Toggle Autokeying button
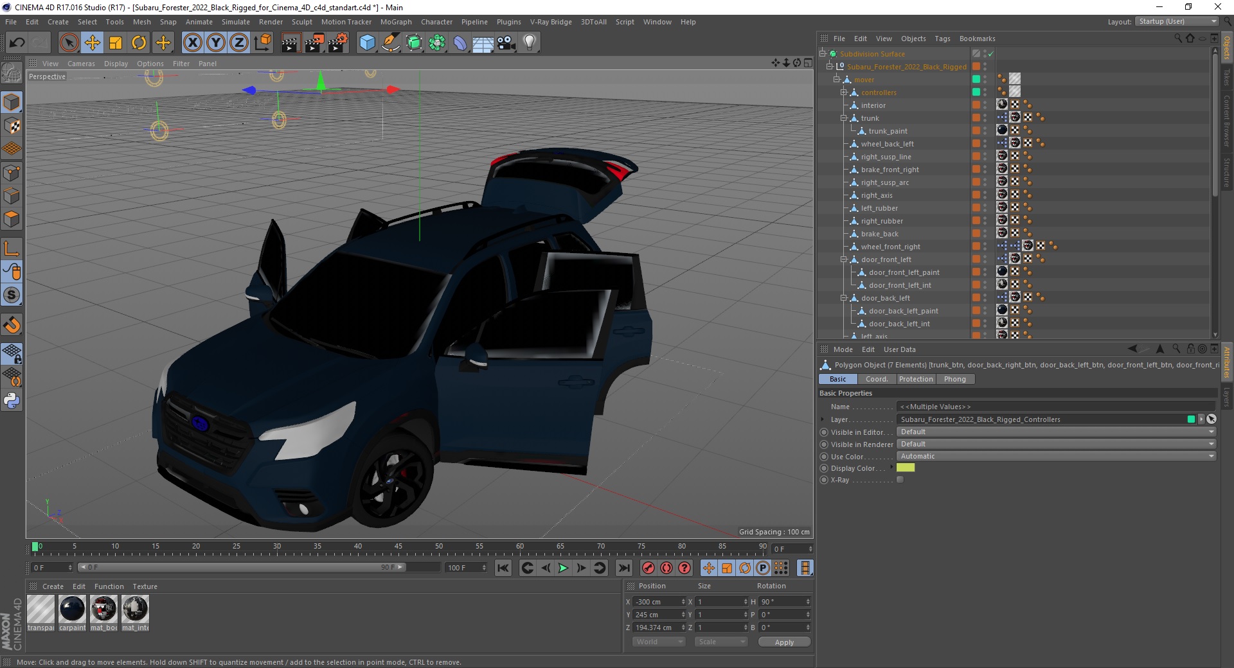1234x668 pixels. (x=666, y=568)
